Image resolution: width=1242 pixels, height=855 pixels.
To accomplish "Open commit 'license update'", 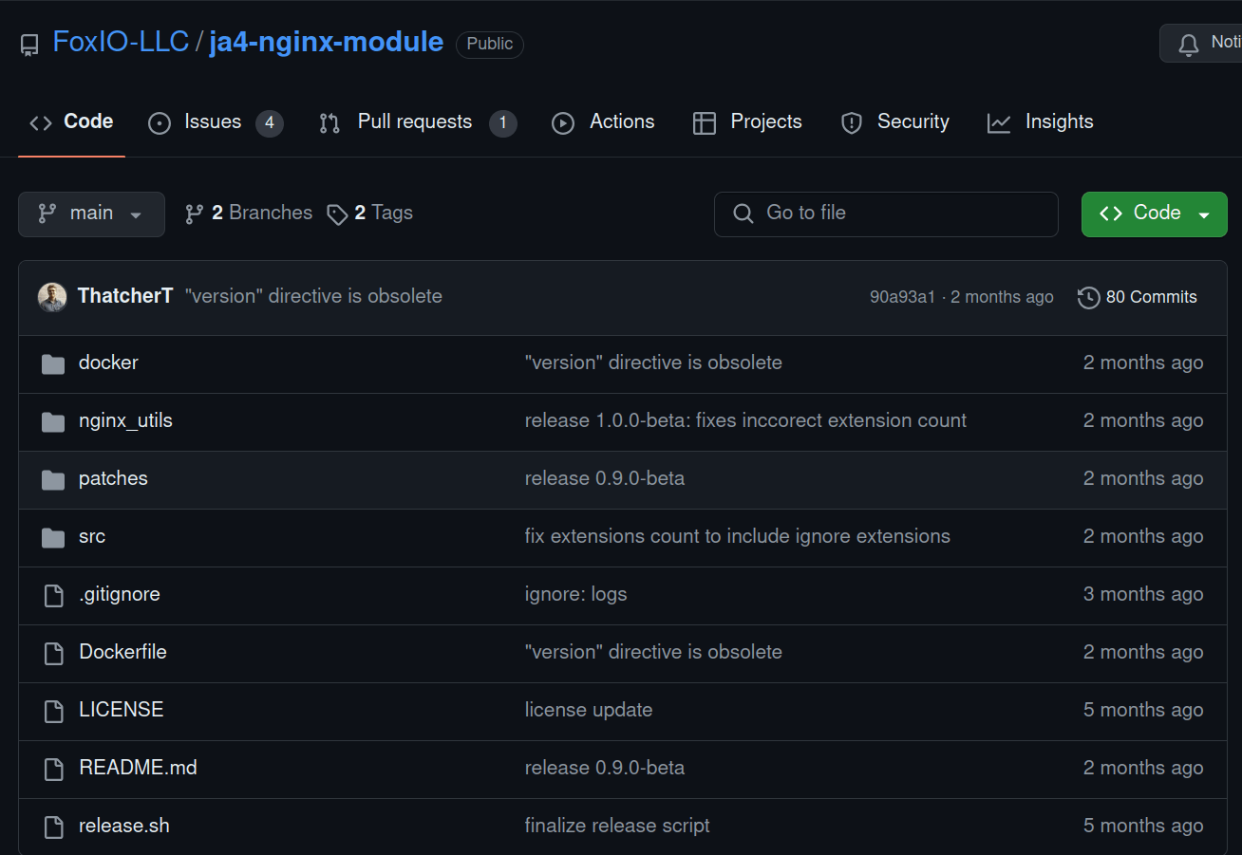I will pos(589,710).
